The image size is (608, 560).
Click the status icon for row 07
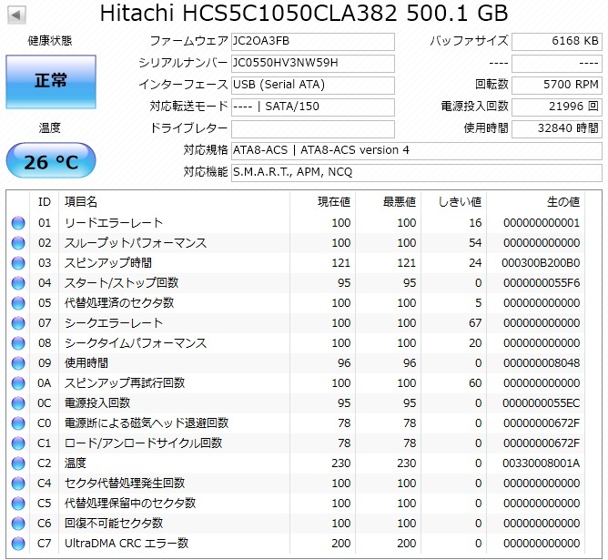pyautogui.click(x=18, y=323)
